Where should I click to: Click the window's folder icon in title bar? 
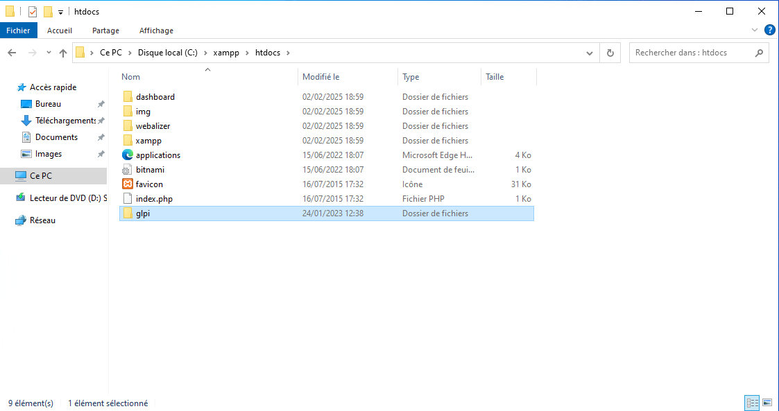click(x=10, y=11)
